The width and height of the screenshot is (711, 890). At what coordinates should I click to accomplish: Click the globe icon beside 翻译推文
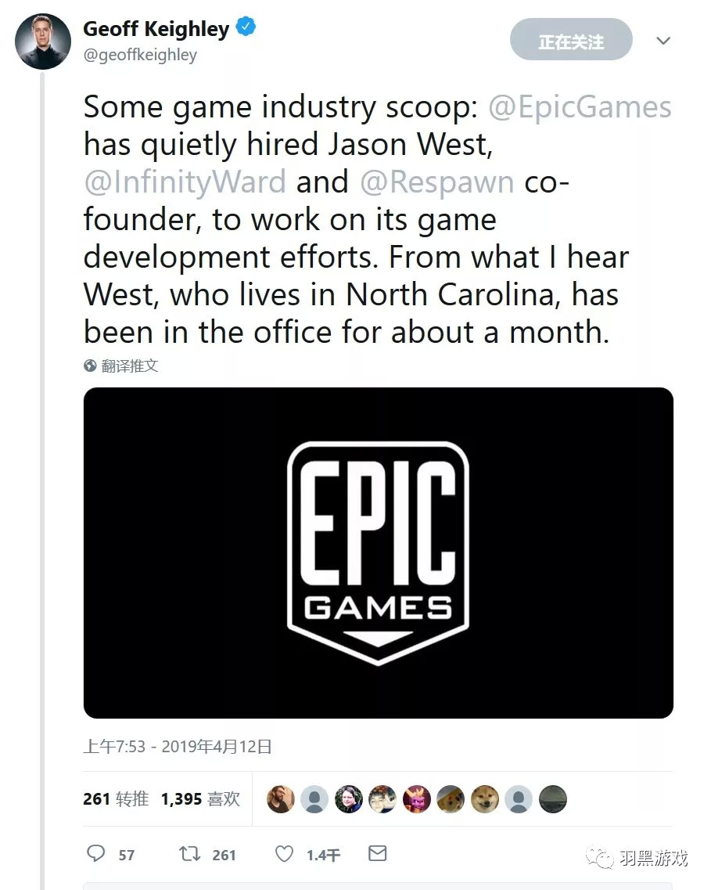tap(91, 366)
